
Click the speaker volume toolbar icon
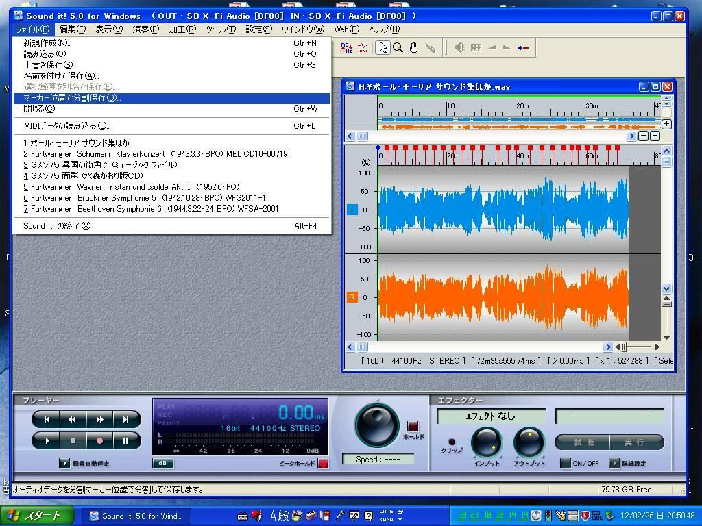(x=459, y=47)
